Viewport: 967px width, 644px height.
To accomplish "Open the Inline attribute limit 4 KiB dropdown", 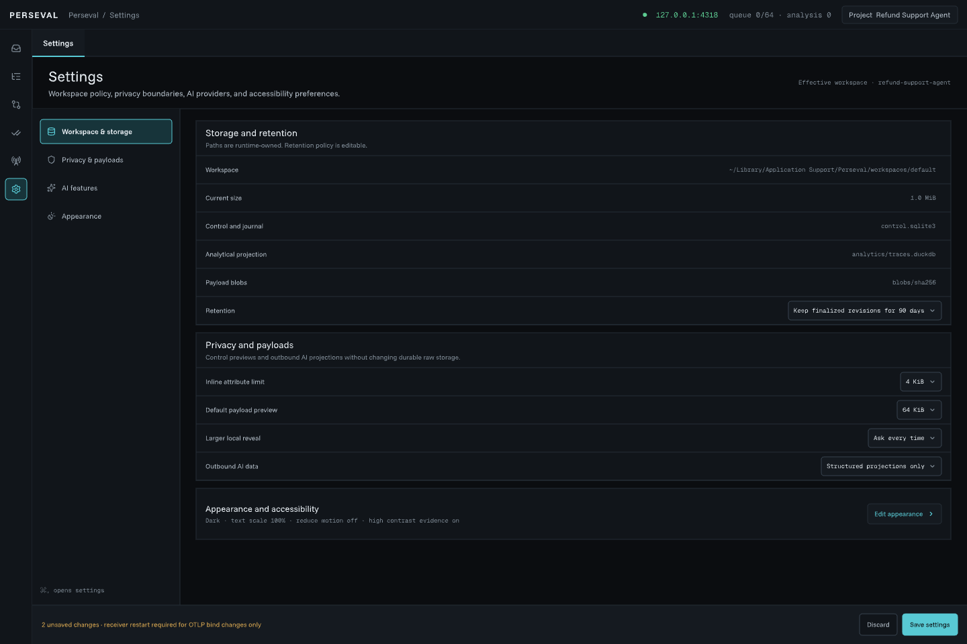I will point(921,382).
